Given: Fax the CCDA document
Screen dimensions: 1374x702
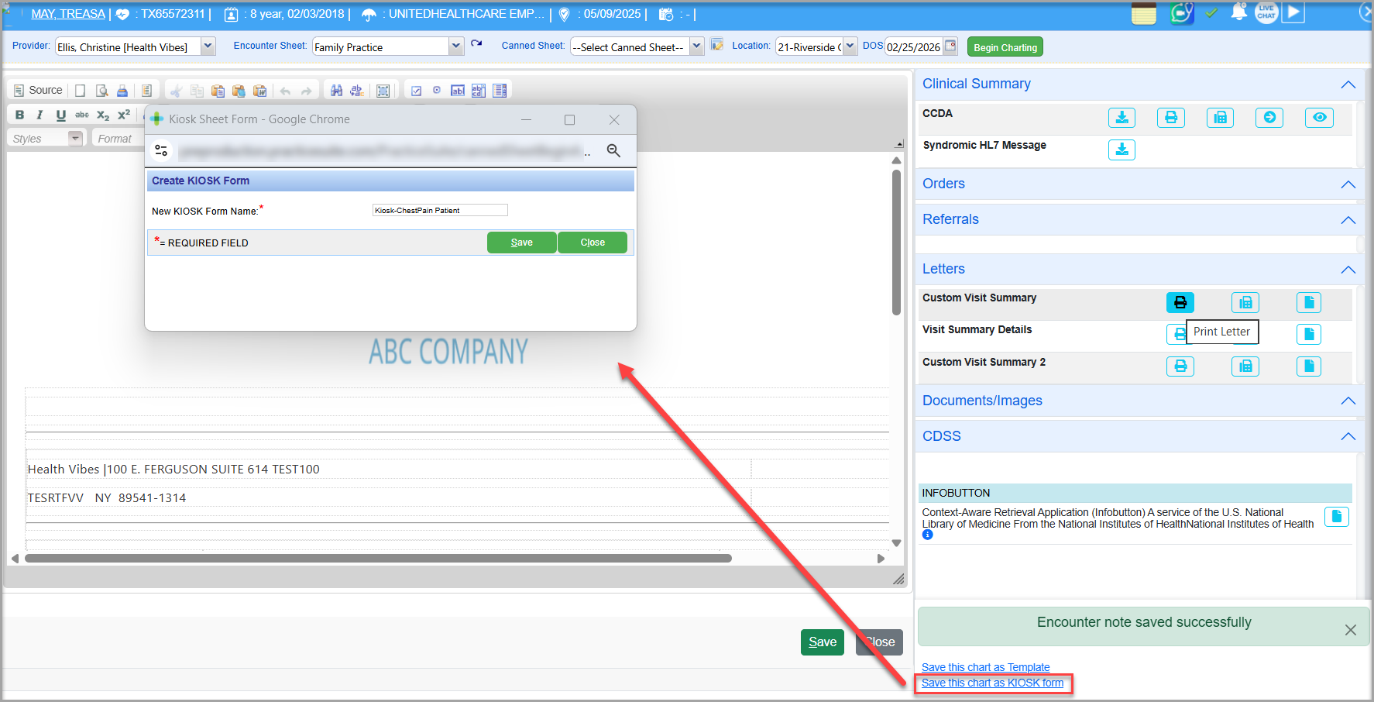Looking at the screenshot, I should [x=1220, y=118].
